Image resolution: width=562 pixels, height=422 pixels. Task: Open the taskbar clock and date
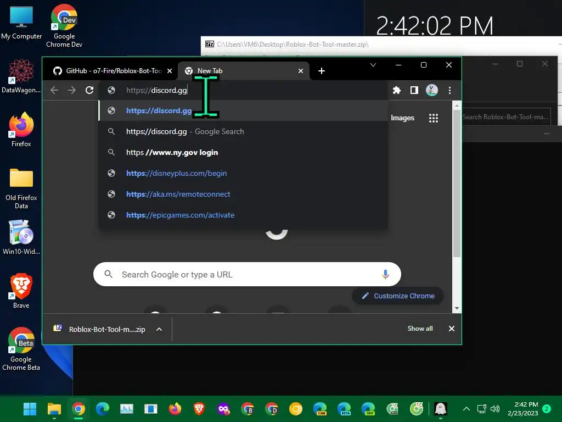coord(523,409)
